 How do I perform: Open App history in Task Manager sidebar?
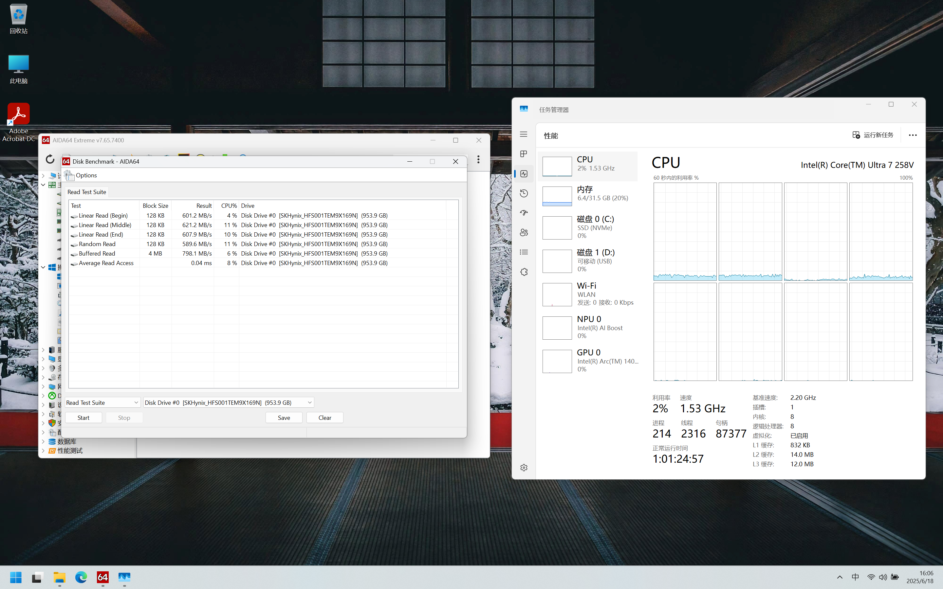(523, 193)
